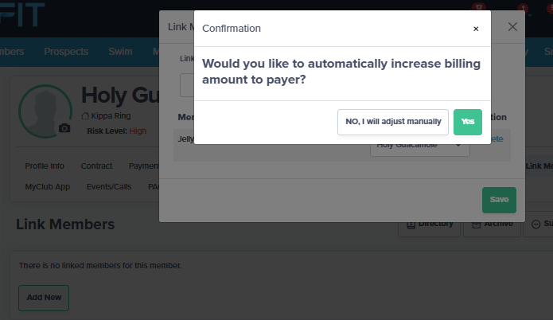This screenshot has width=553, height=320.
Task: Click the red 1 notification badge
Action: [x=523, y=7]
